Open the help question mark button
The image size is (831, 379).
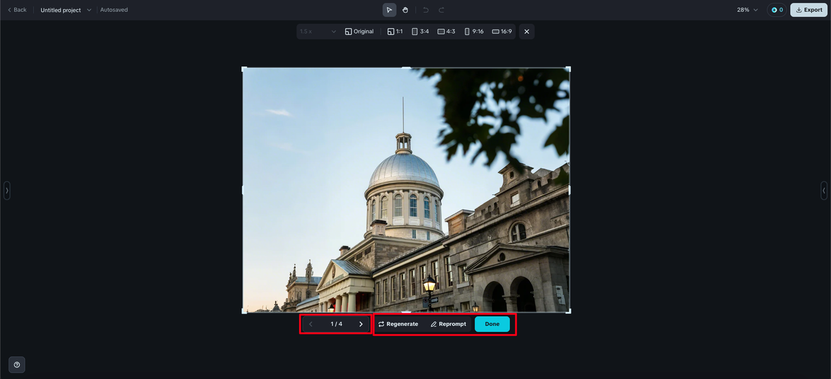coord(17,365)
